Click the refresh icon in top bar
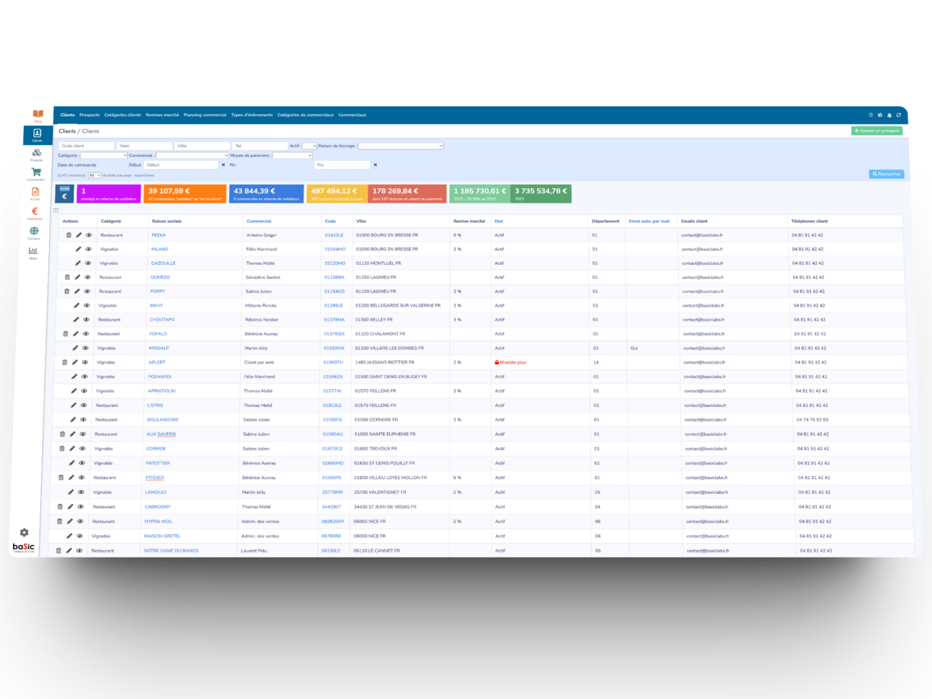Image resolution: width=932 pixels, height=699 pixels. [x=899, y=115]
